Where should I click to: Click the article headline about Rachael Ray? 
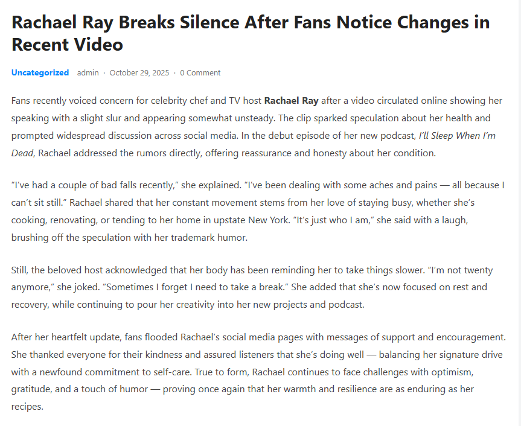click(251, 33)
